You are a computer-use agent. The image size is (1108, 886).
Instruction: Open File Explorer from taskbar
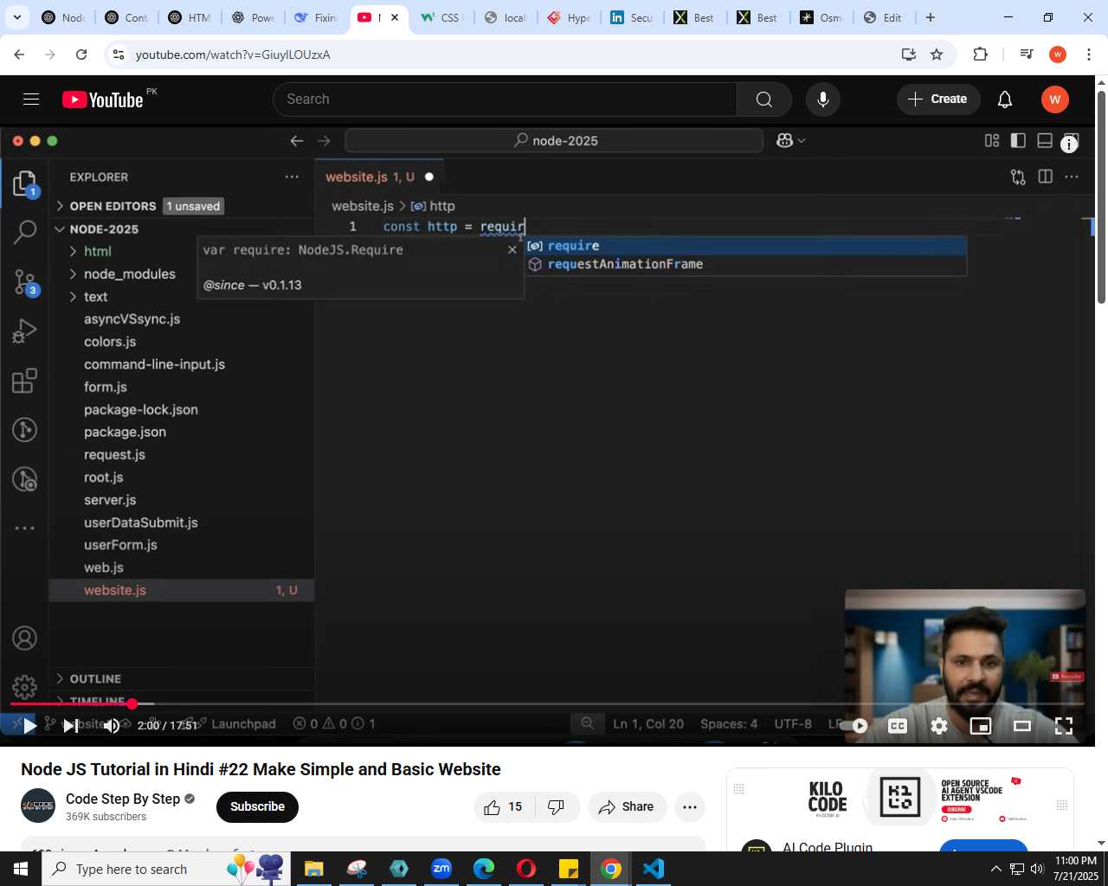314,869
